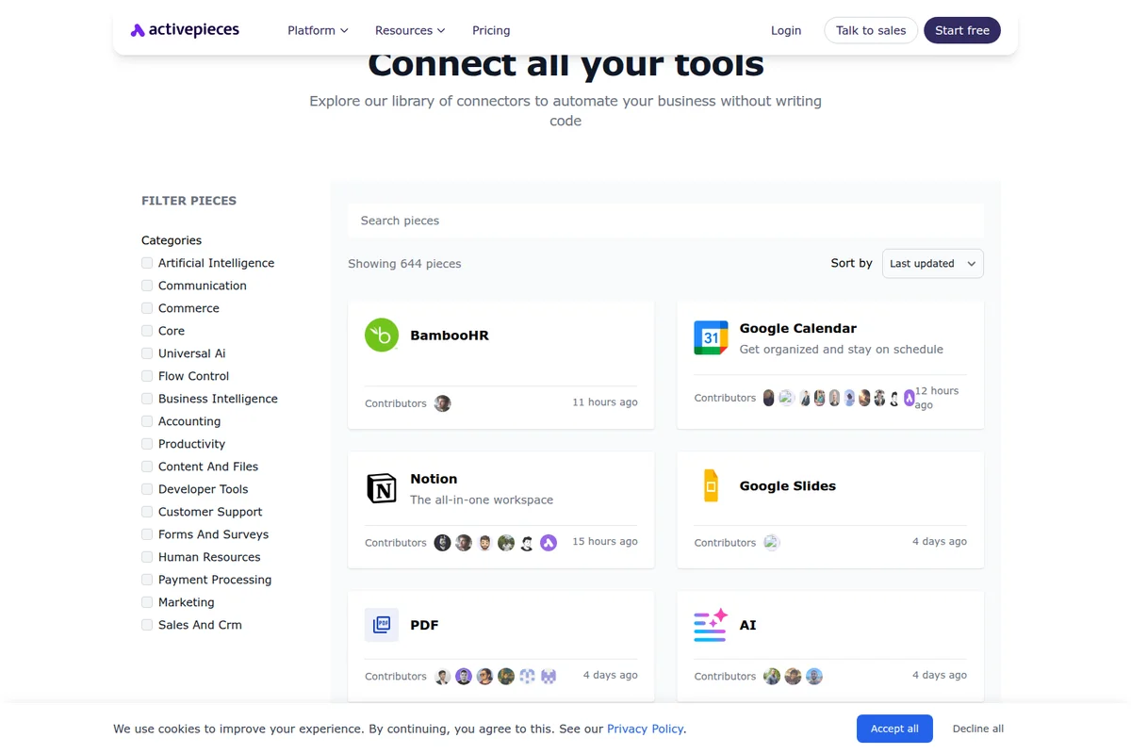Expand the Platform menu
The image size is (1131, 754).
318,30
